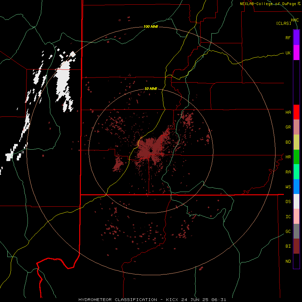Pick the RA light green legend swatch

pos(296,172)
